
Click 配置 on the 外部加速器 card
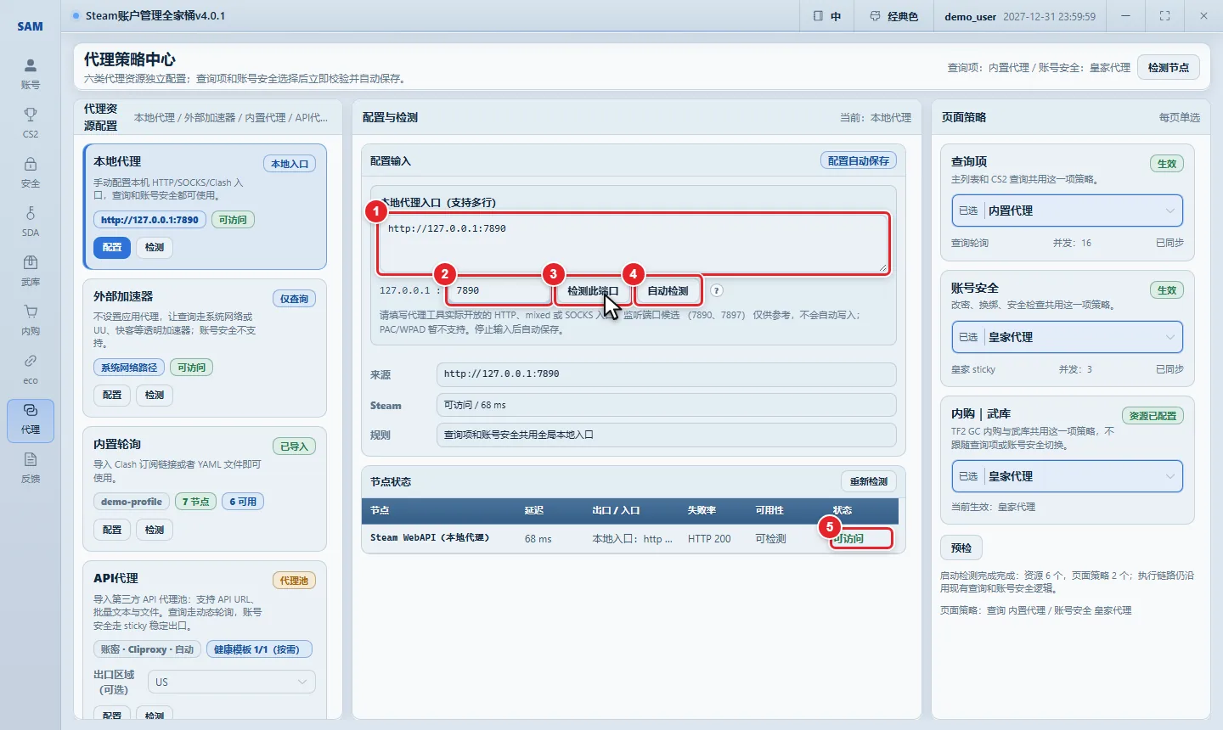pos(112,395)
